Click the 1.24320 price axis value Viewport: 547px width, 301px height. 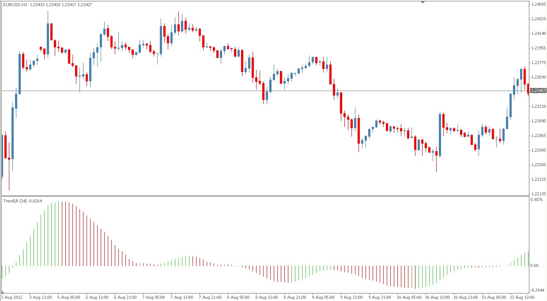tap(539, 19)
